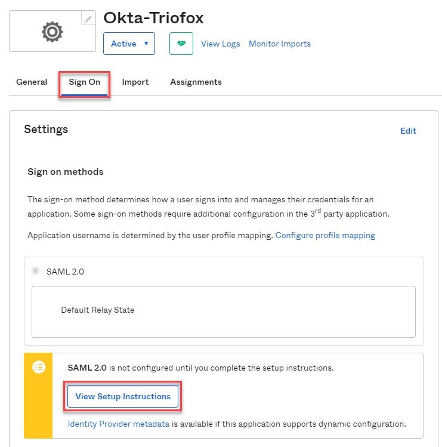Click the pencil edit logo icon
The image size is (442, 447).
click(x=88, y=19)
